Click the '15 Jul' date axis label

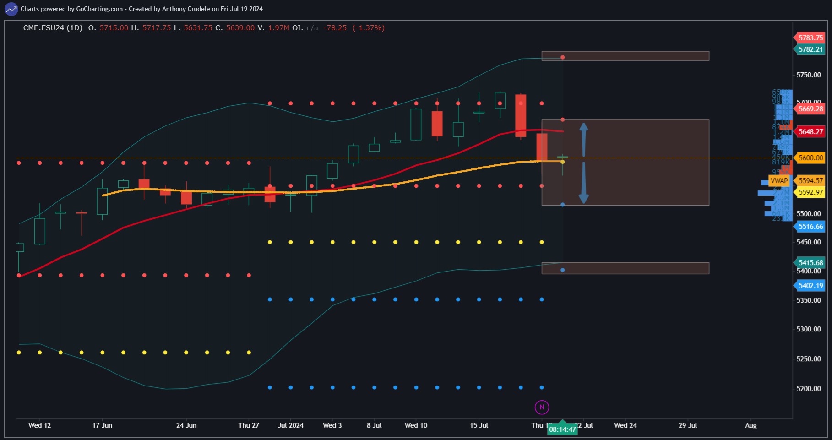click(479, 425)
